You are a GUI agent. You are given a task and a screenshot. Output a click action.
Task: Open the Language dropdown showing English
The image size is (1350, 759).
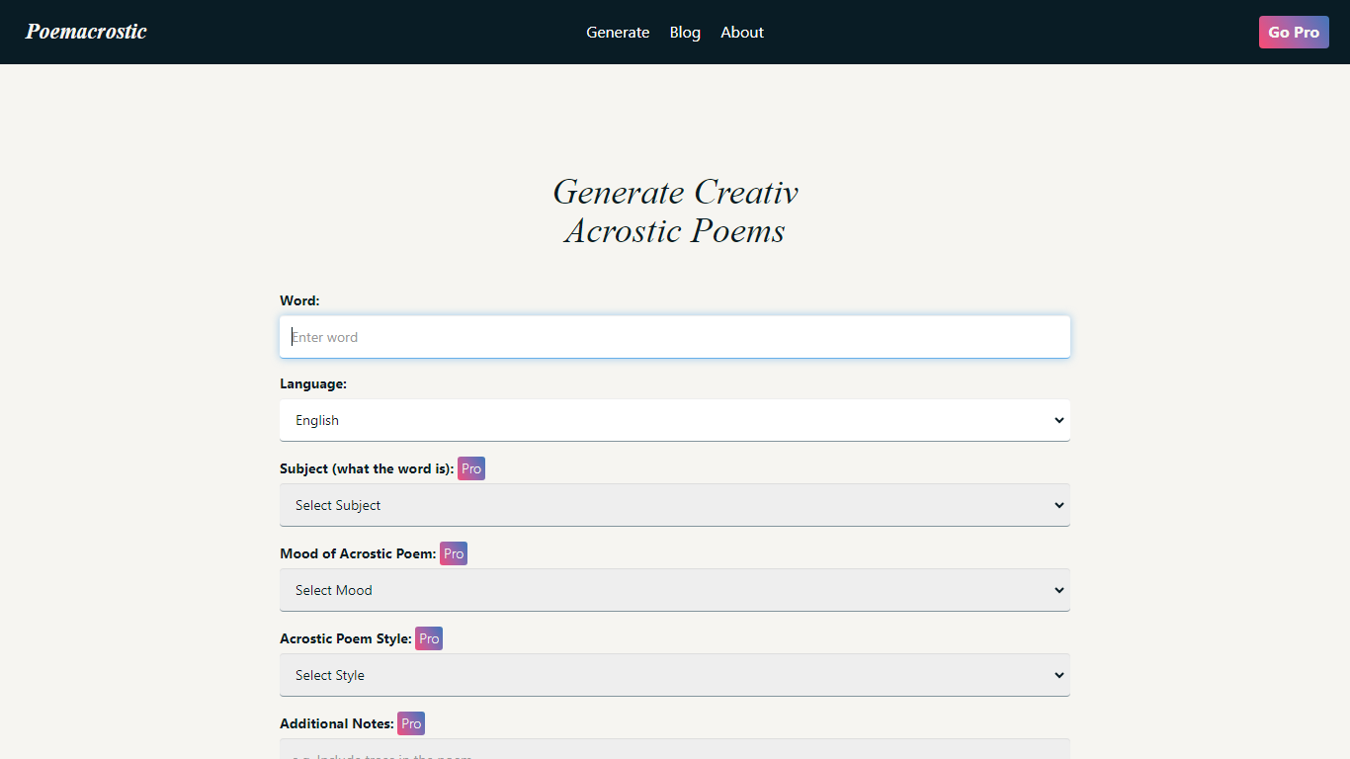(x=674, y=420)
